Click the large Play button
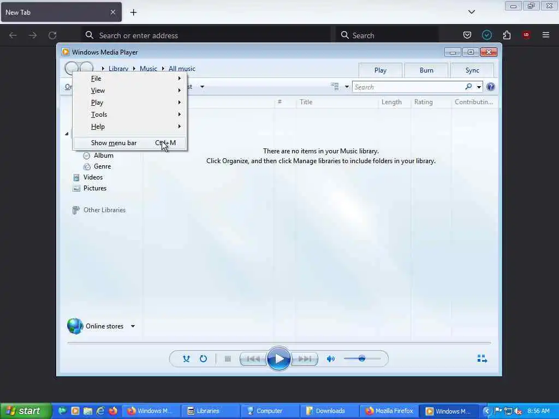 coord(279,359)
